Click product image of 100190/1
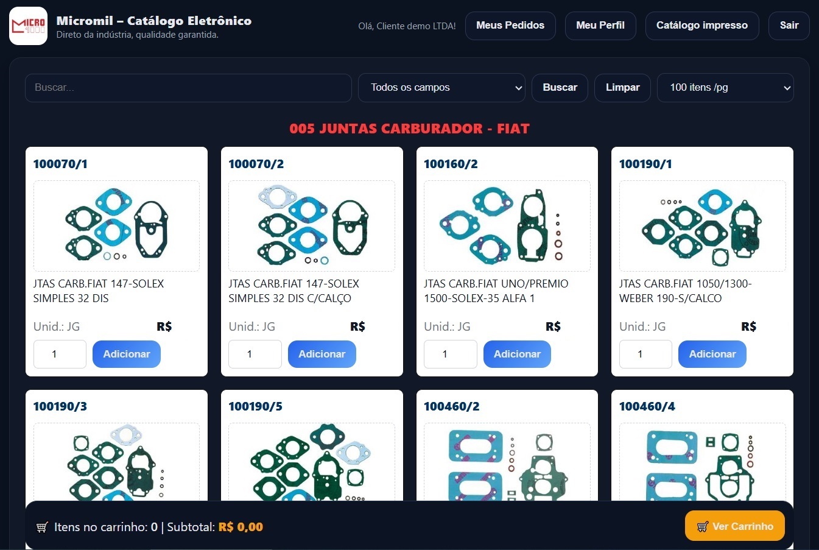 (x=702, y=226)
